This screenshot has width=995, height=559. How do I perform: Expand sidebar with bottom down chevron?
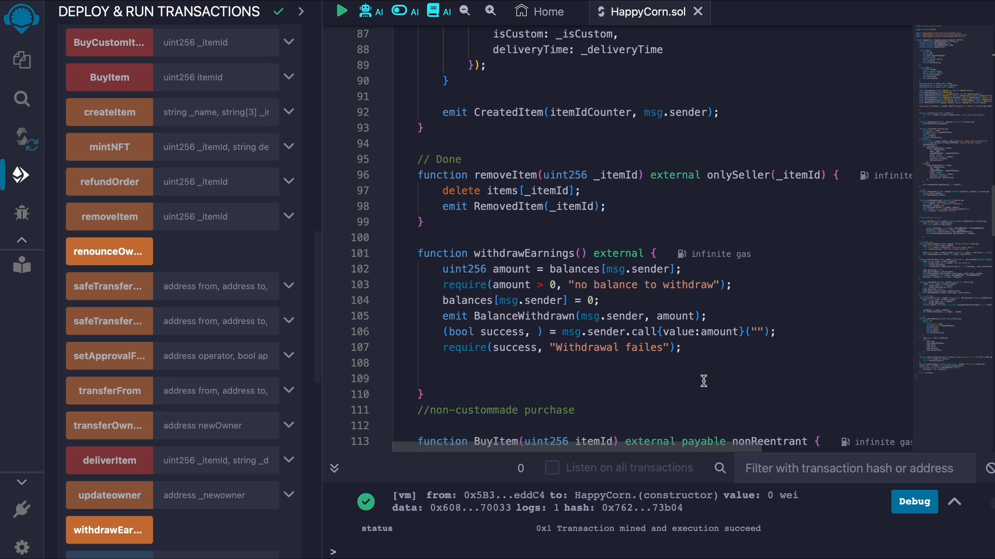22,482
